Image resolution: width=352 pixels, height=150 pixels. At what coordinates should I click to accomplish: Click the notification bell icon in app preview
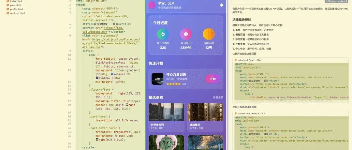222,5
